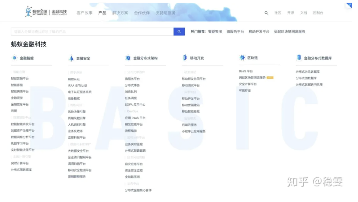Open the 支持与服务 menu
Image resolution: width=358 pixels, height=202 pixels.
pyautogui.click(x=166, y=13)
